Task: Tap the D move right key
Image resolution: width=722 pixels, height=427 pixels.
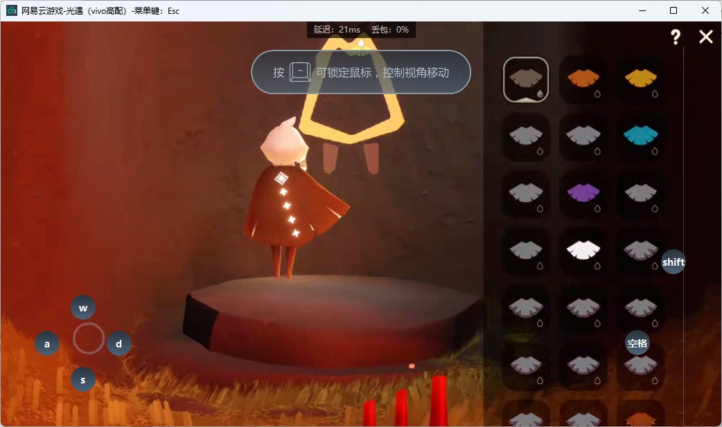Action: [x=118, y=344]
